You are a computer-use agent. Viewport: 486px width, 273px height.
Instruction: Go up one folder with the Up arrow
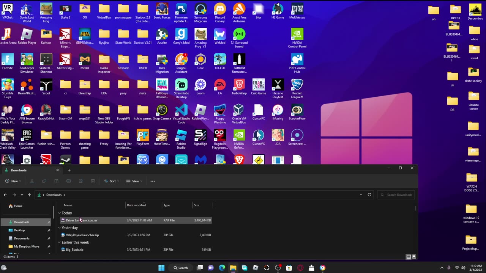click(x=29, y=195)
